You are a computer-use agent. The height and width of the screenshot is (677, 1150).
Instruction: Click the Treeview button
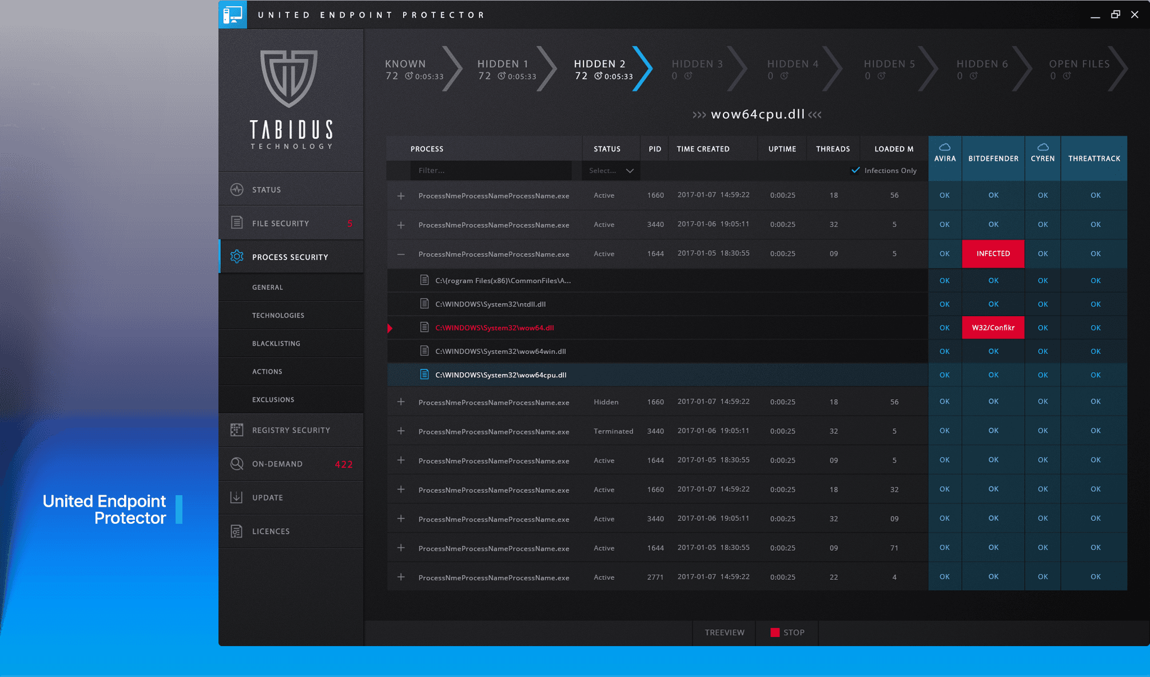[724, 632]
